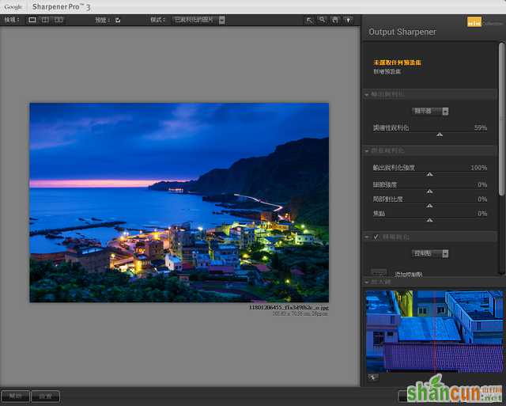Adjust the focus slider, last in group
The width and height of the screenshot is (506, 406).
point(429,220)
